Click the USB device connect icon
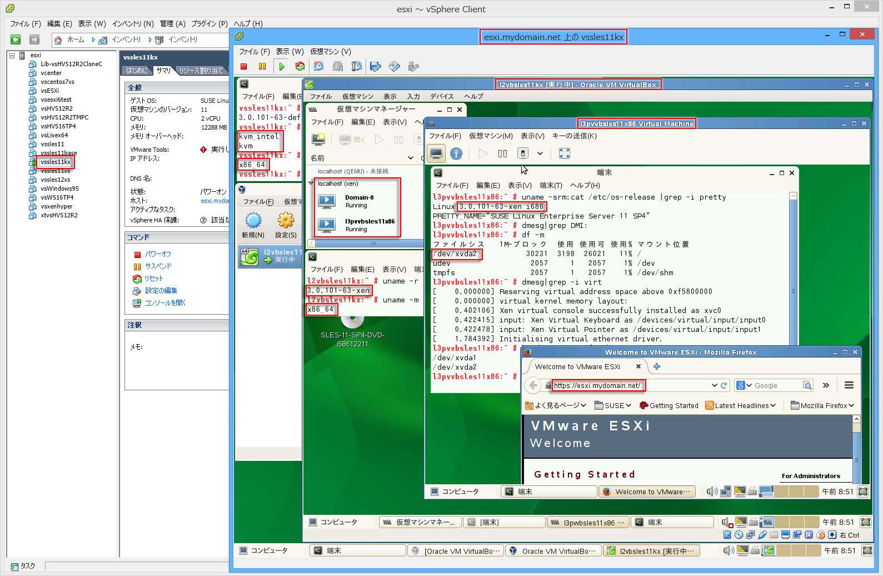 pos(413,66)
